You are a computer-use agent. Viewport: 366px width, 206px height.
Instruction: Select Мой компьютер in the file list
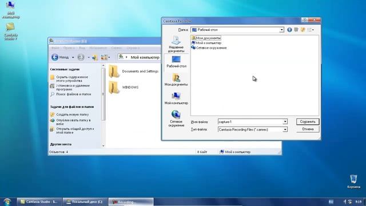coord(206,43)
